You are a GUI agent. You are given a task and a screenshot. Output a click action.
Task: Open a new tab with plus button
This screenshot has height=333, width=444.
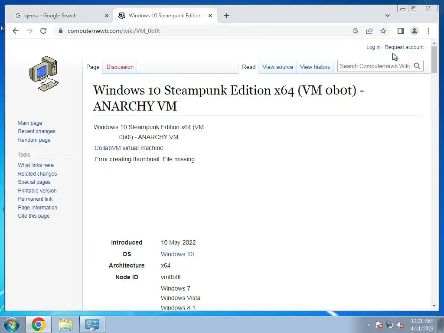coord(226,16)
